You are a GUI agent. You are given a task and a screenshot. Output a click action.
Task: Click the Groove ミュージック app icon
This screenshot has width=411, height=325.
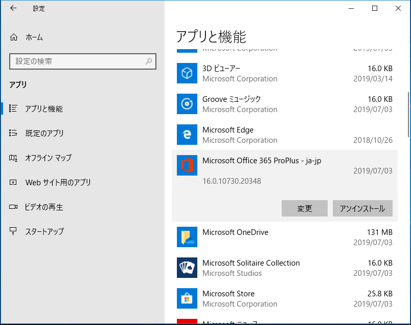coord(187,104)
